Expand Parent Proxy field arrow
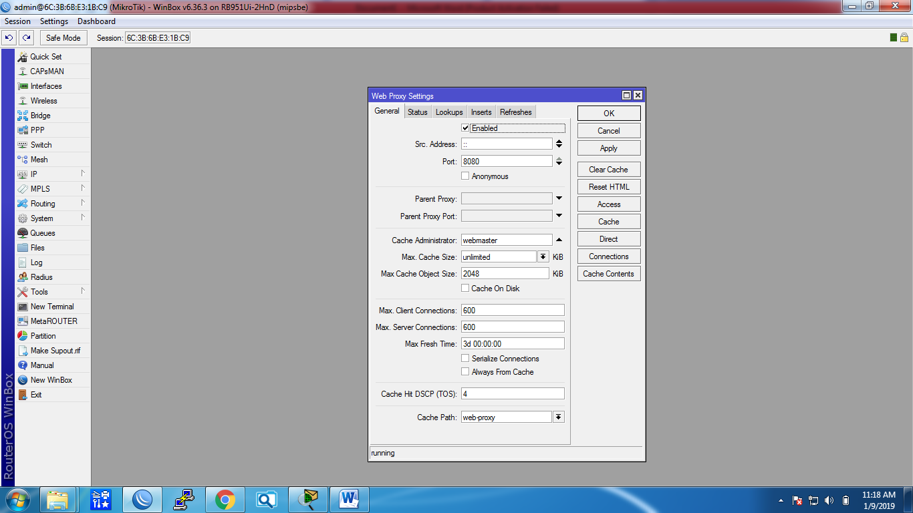This screenshot has width=913, height=513. click(x=559, y=198)
